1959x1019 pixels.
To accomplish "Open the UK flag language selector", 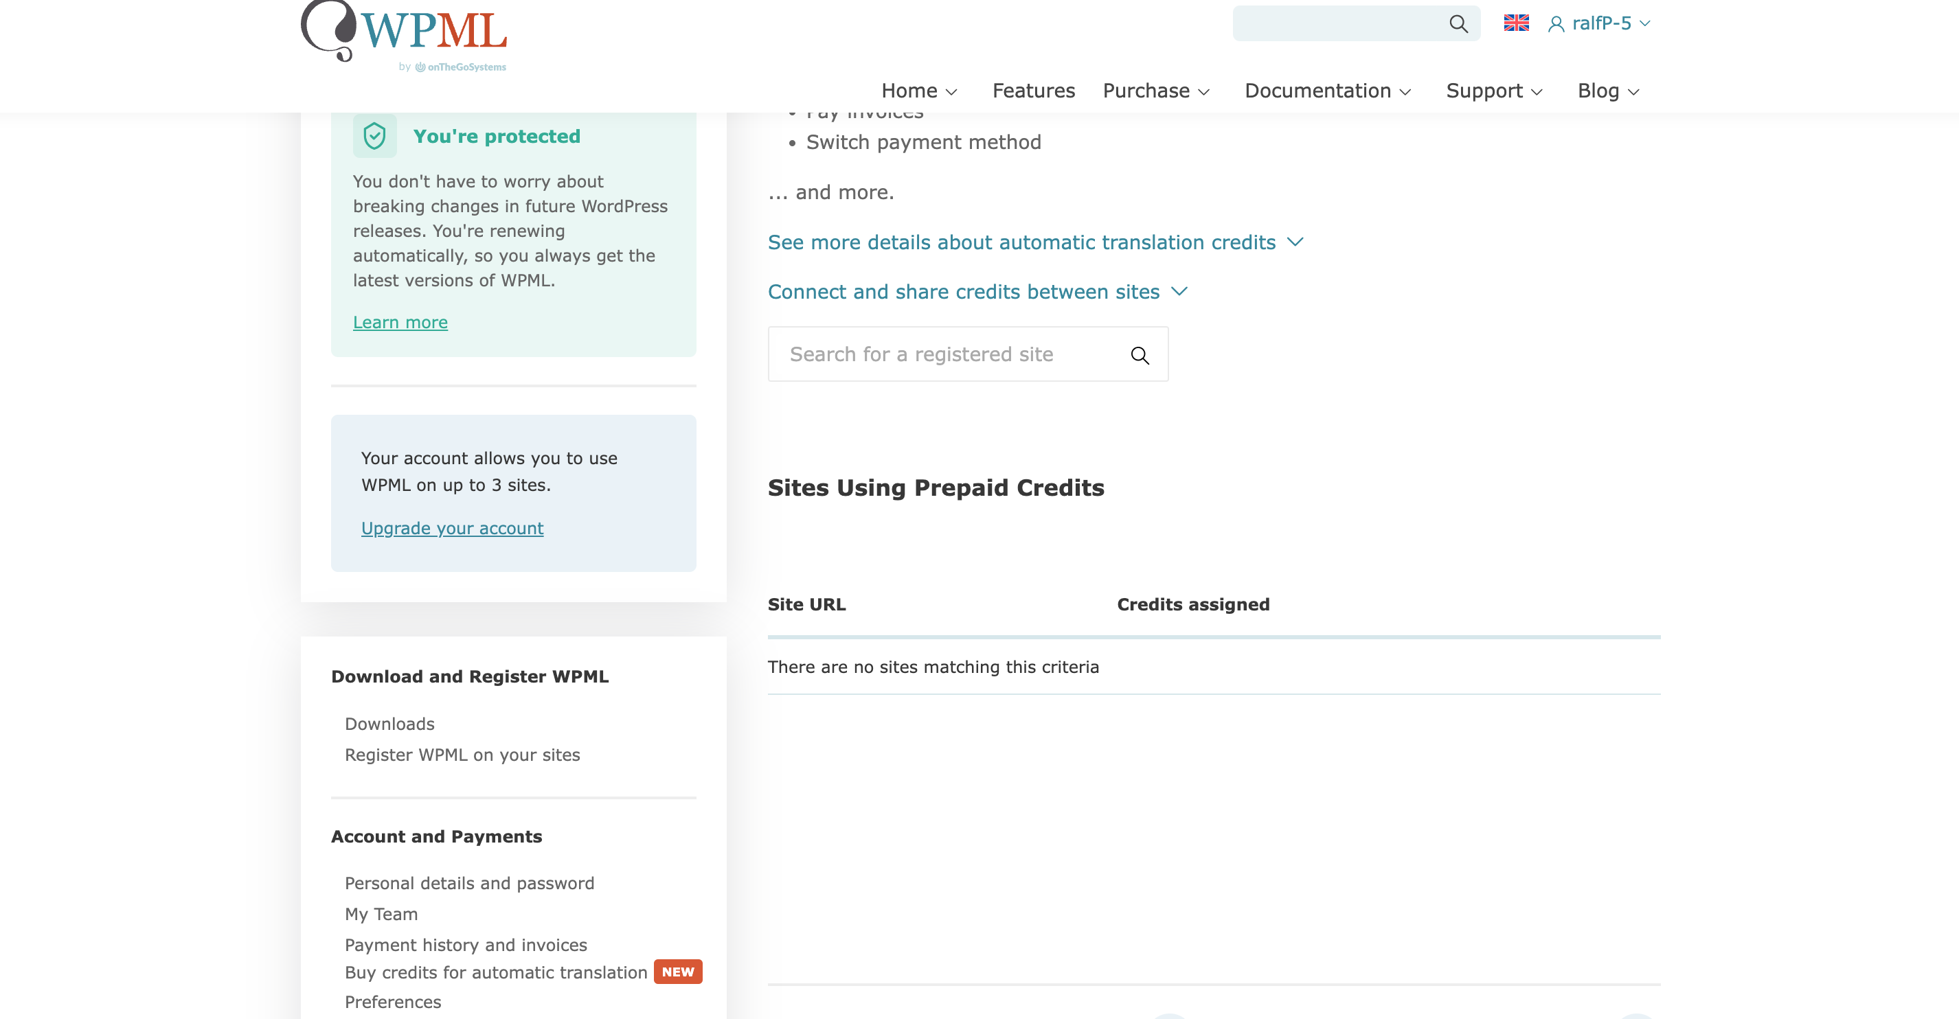I will coord(1516,23).
